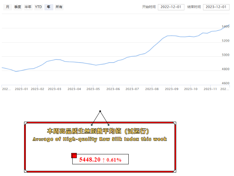Click the 开始时间 label
This screenshot has width=234, height=176.
click(149, 7)
